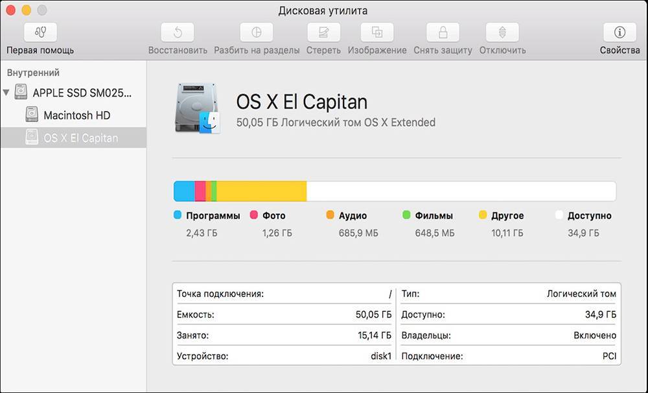
Task: Open the Info (Свойства) toolbar icon
Action: click(x=619, y=32)
